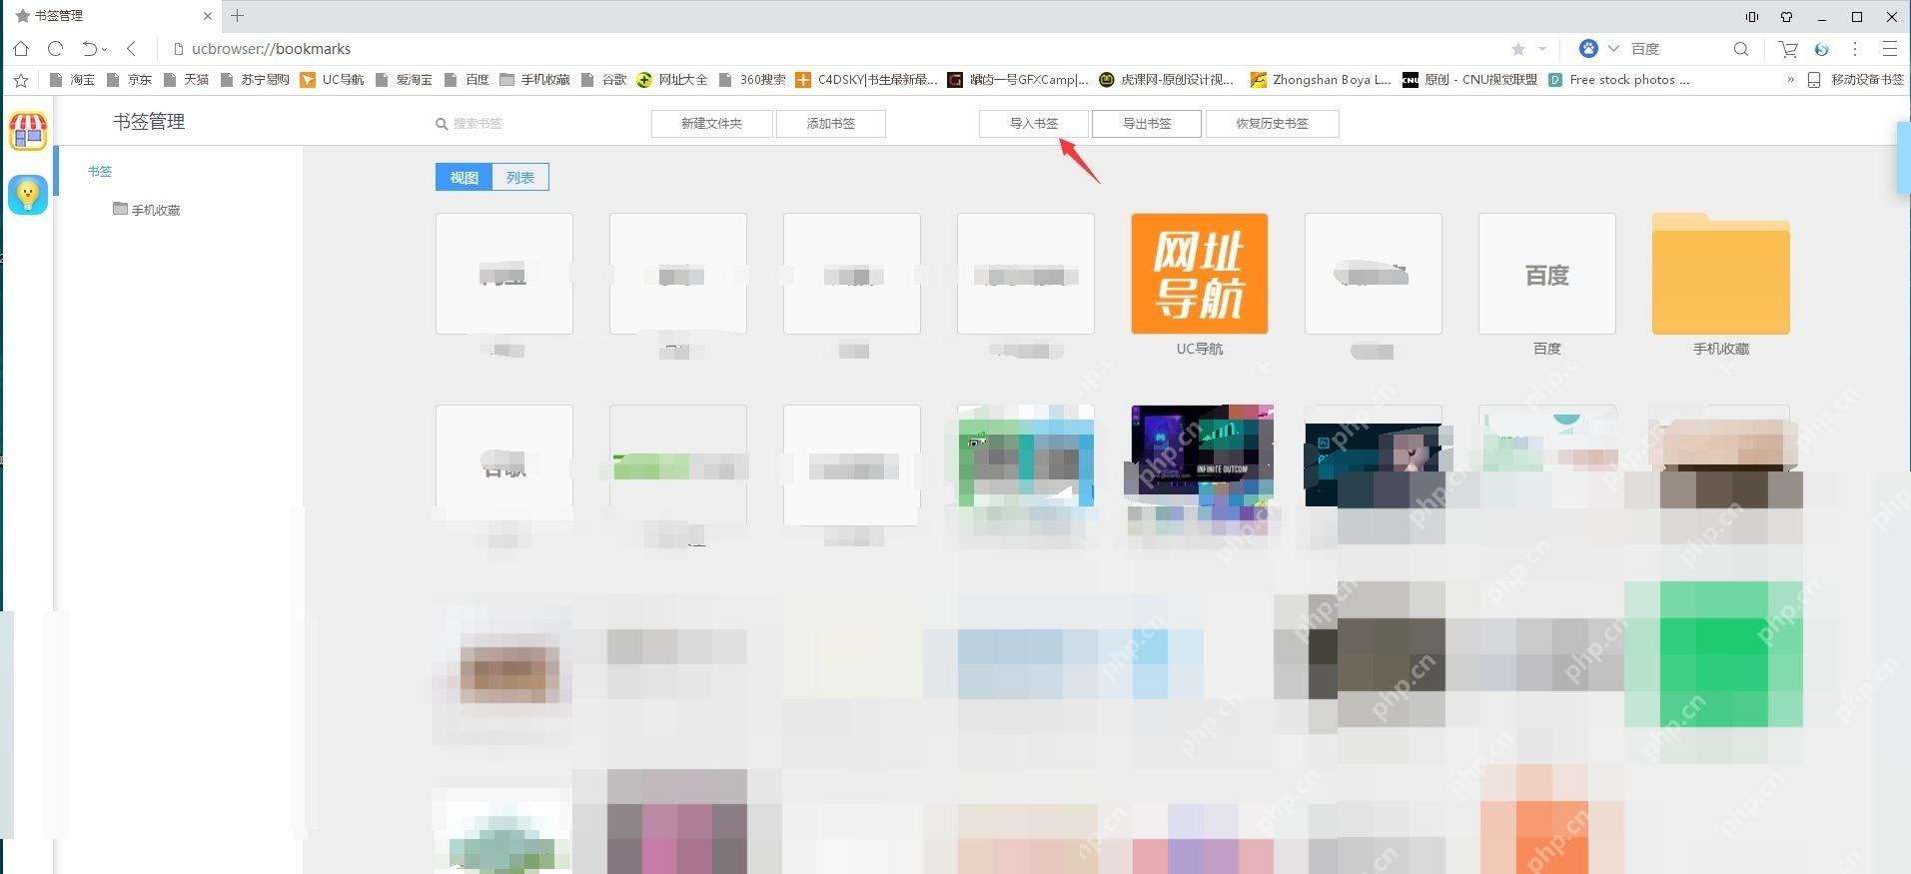
Task: Open the shopping cart icon
Action: pos(1788,49)
